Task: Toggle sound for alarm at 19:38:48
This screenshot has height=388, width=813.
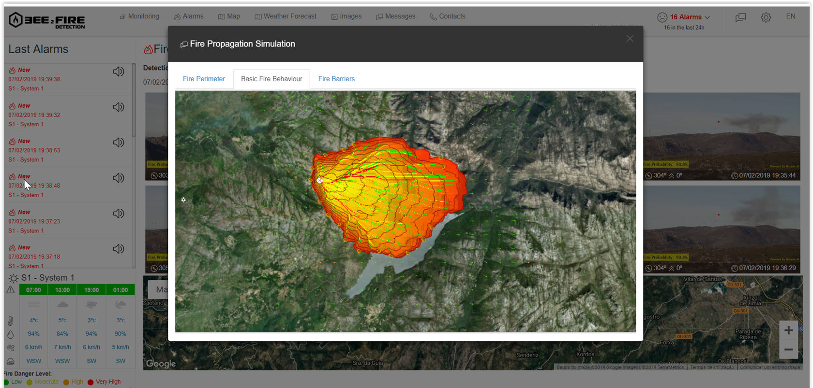Action: (x=119, y=178)
